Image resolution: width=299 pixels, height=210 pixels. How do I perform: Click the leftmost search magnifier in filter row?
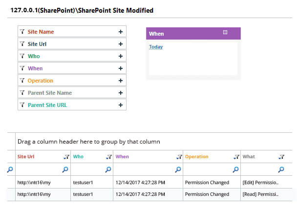[10, 169]
